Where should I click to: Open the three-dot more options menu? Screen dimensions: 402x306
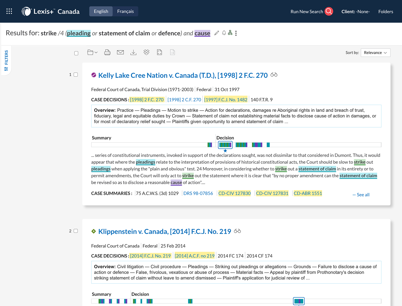click(x=236, y=33)
